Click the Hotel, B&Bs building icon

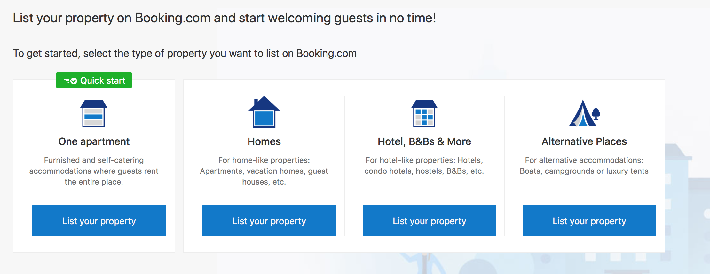(x=424, y=113)
